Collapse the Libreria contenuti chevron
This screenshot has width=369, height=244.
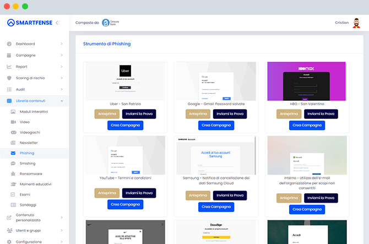(62, 101)
